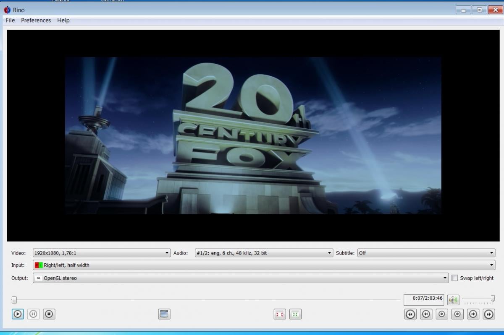Close the Bino window
This screenshot has width=504, height=335.
(x=495, y=10)
